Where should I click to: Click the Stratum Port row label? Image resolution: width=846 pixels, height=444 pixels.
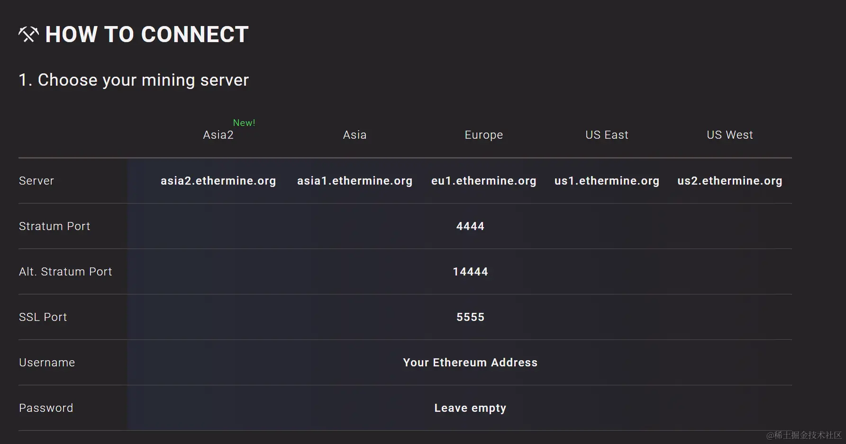tap(55, 226)
